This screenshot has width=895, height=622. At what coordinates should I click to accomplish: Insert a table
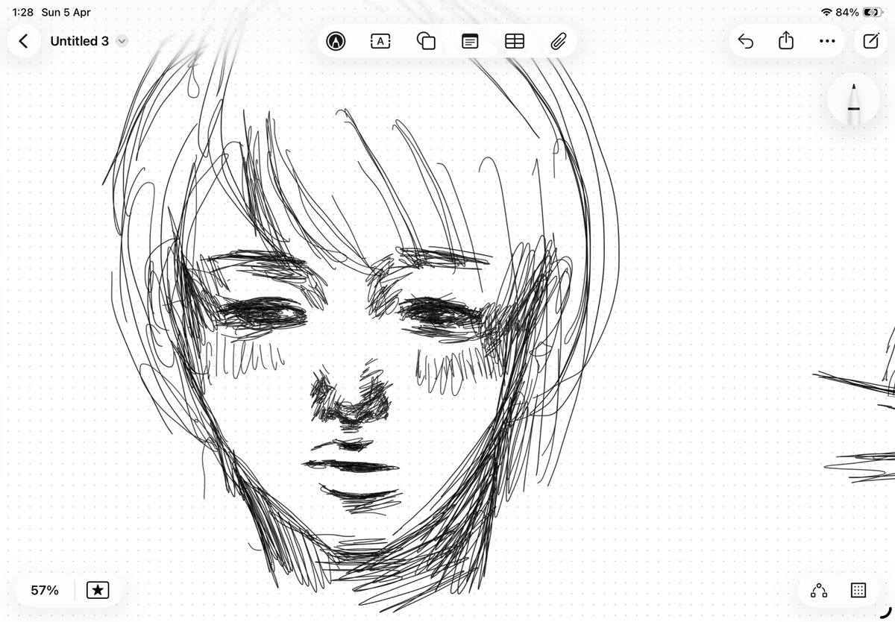point(515,41)
